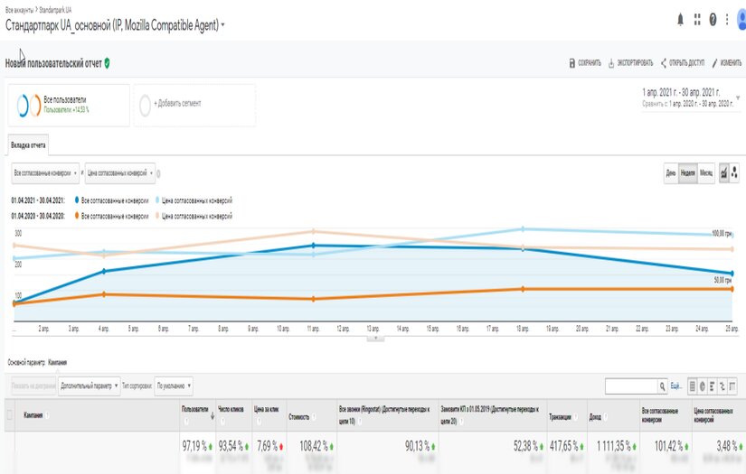Tick the checkbox in Кампания header row
This screenshot has height=474, width=746.
pyautogui.click(x=10, y=414)
